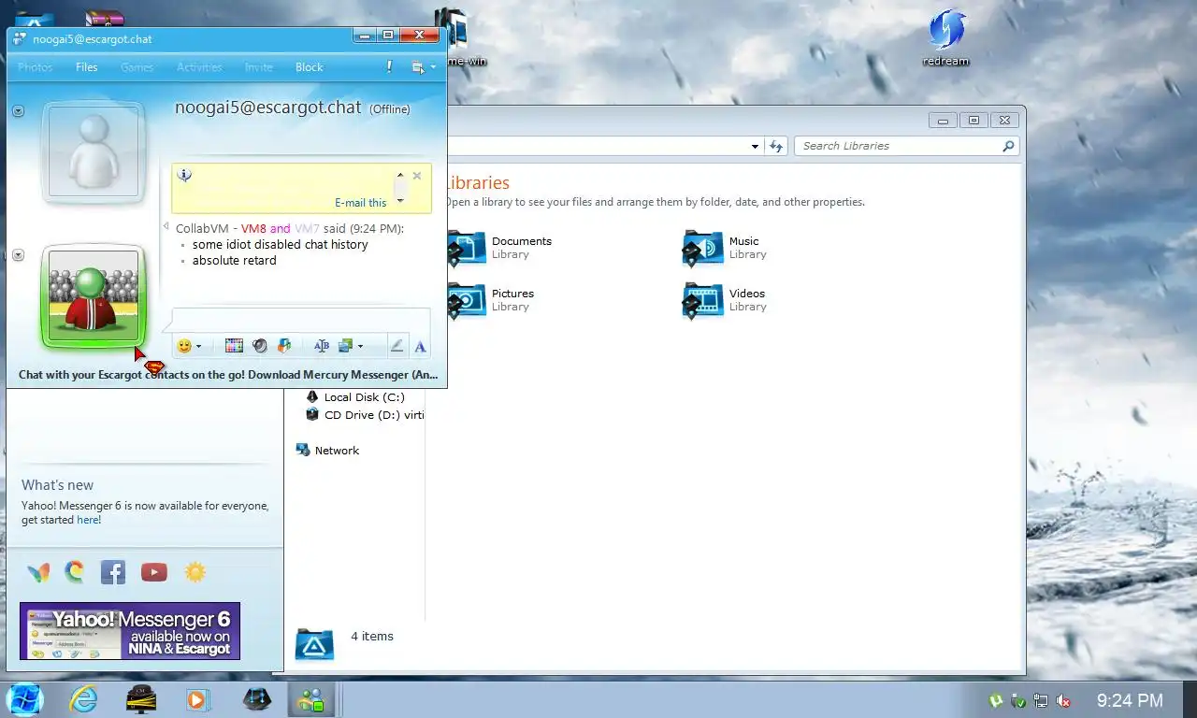Switch to the Messenger taskbar button

tap(310, 699)
